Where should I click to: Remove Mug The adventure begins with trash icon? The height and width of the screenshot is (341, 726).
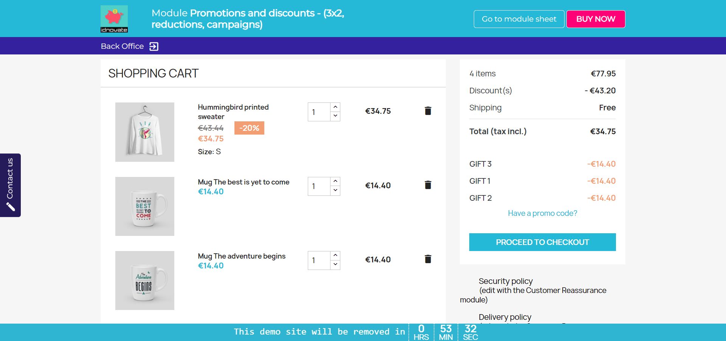pos(428,259)
